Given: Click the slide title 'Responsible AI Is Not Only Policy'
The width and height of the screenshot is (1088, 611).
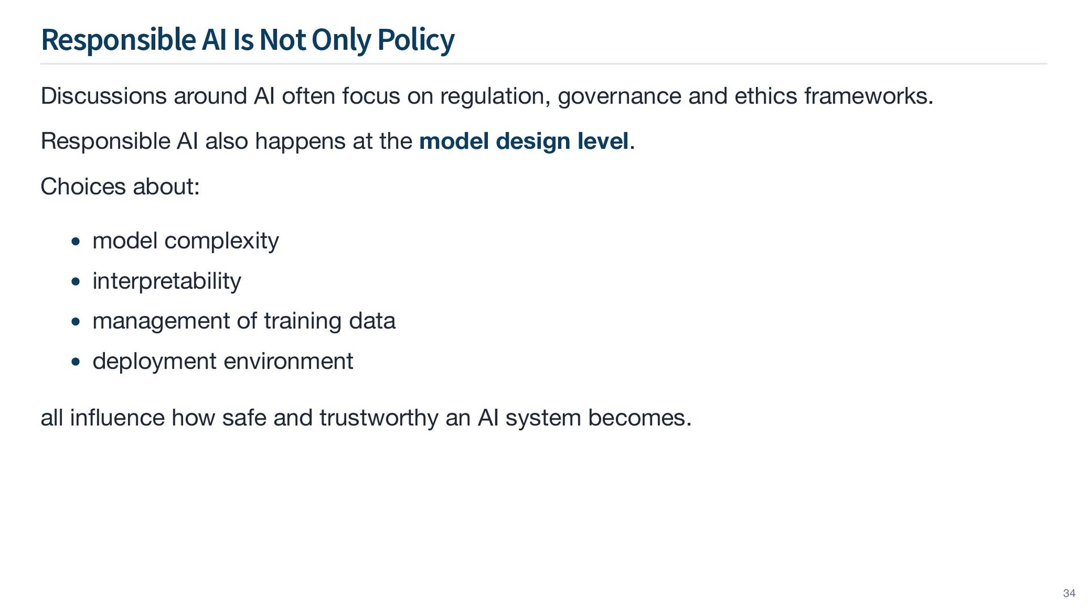Looking at the screenshot, I should [248, 40].
